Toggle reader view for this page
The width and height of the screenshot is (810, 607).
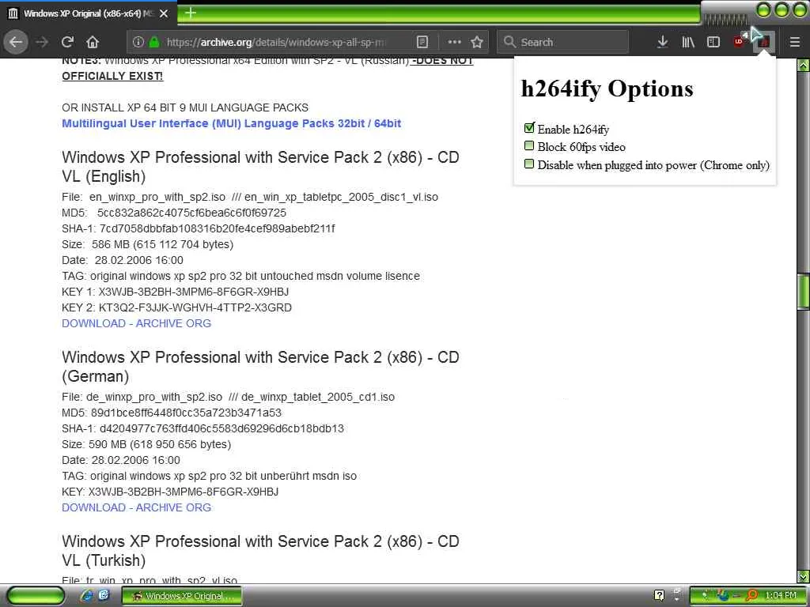click(422, 43)
